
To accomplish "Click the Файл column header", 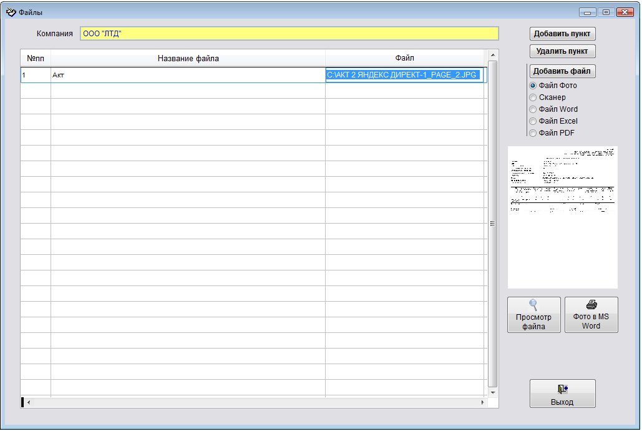I will [x=404, y=58].
